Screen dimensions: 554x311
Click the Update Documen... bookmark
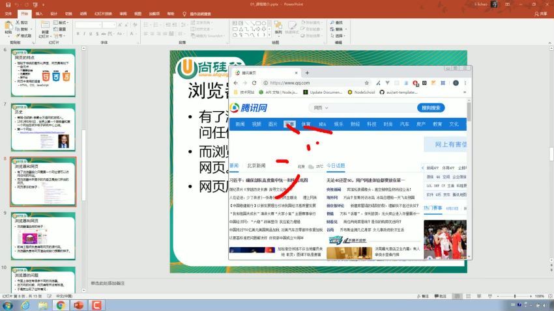(x=323, y=92)
